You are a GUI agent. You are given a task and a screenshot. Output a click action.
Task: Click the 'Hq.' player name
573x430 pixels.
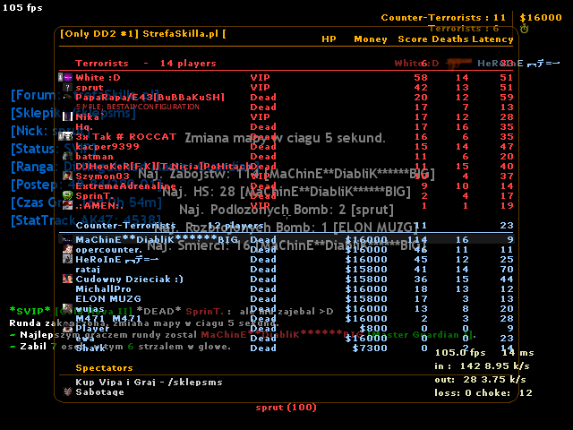(84, 127)
